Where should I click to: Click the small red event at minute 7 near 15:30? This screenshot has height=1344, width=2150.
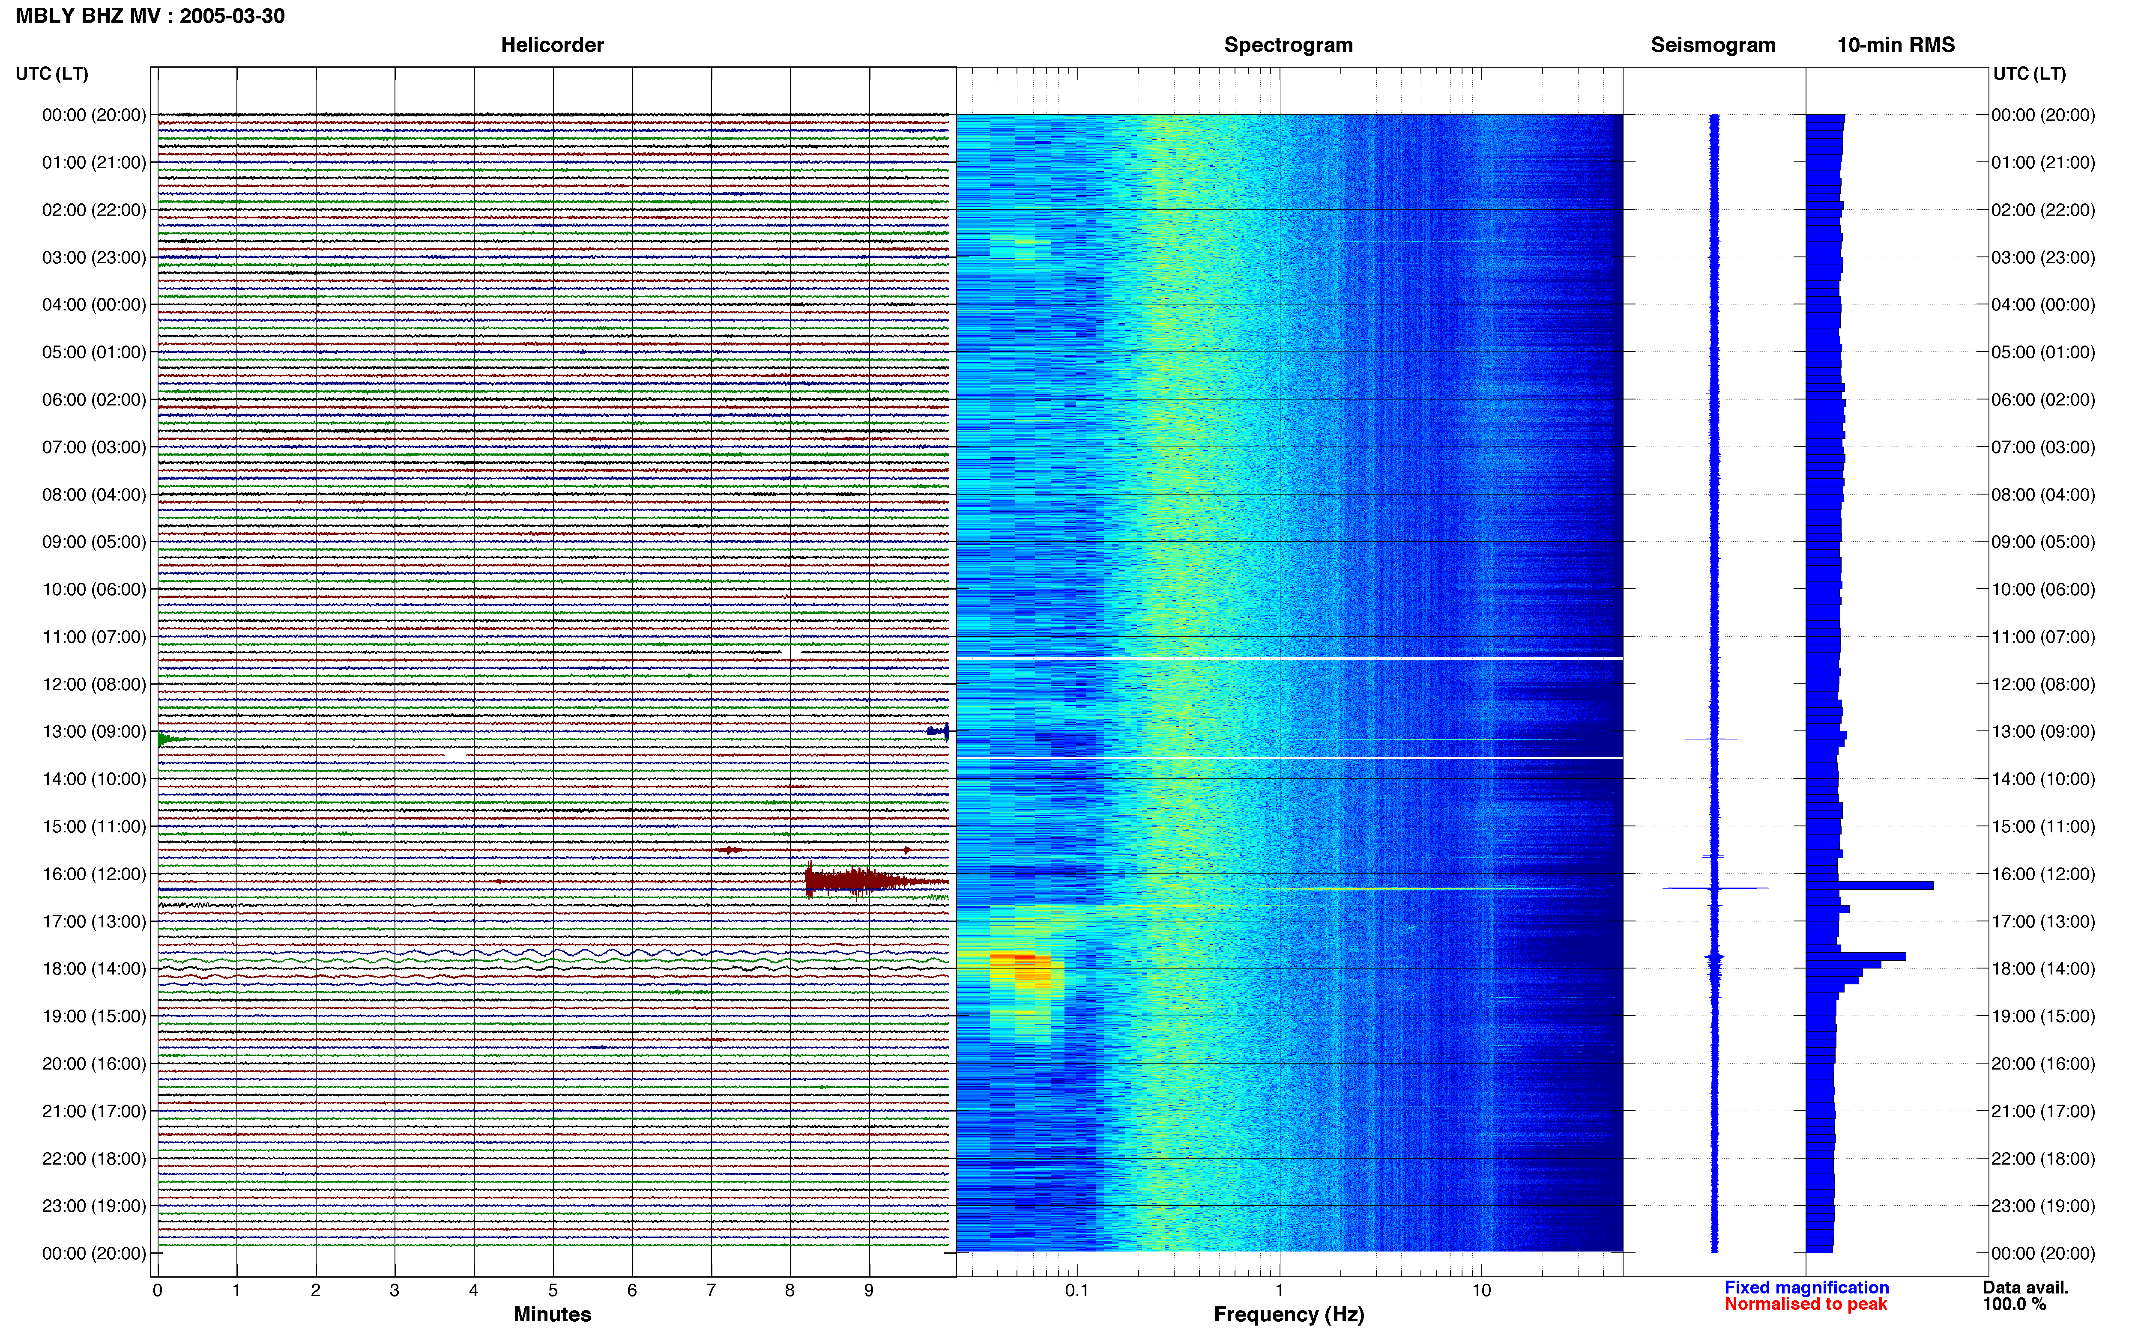(730, 850)
